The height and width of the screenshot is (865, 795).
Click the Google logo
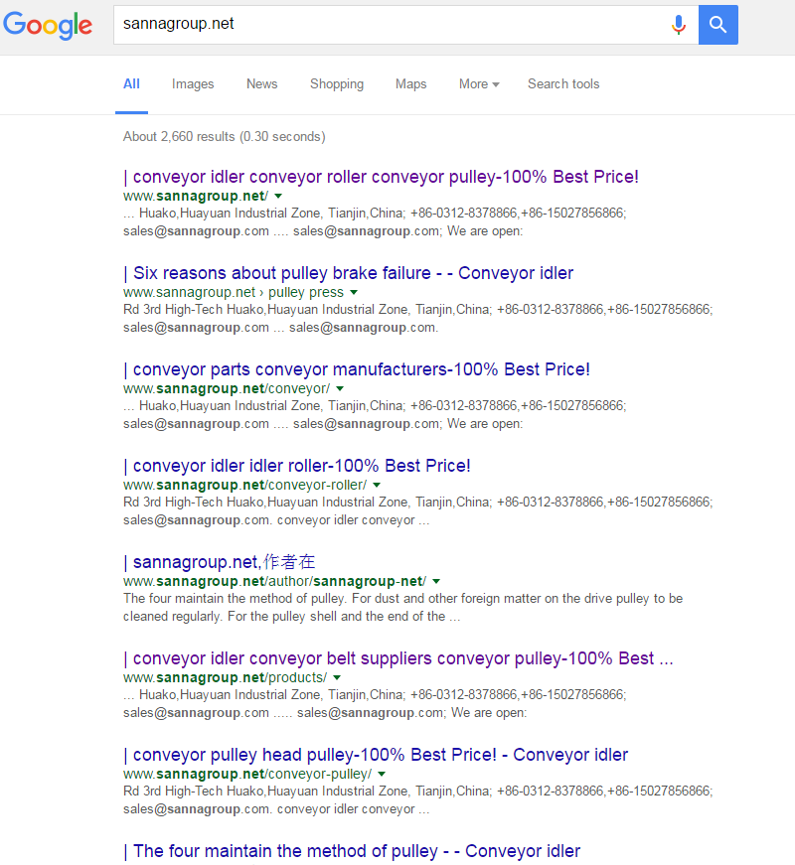(48, 25)
